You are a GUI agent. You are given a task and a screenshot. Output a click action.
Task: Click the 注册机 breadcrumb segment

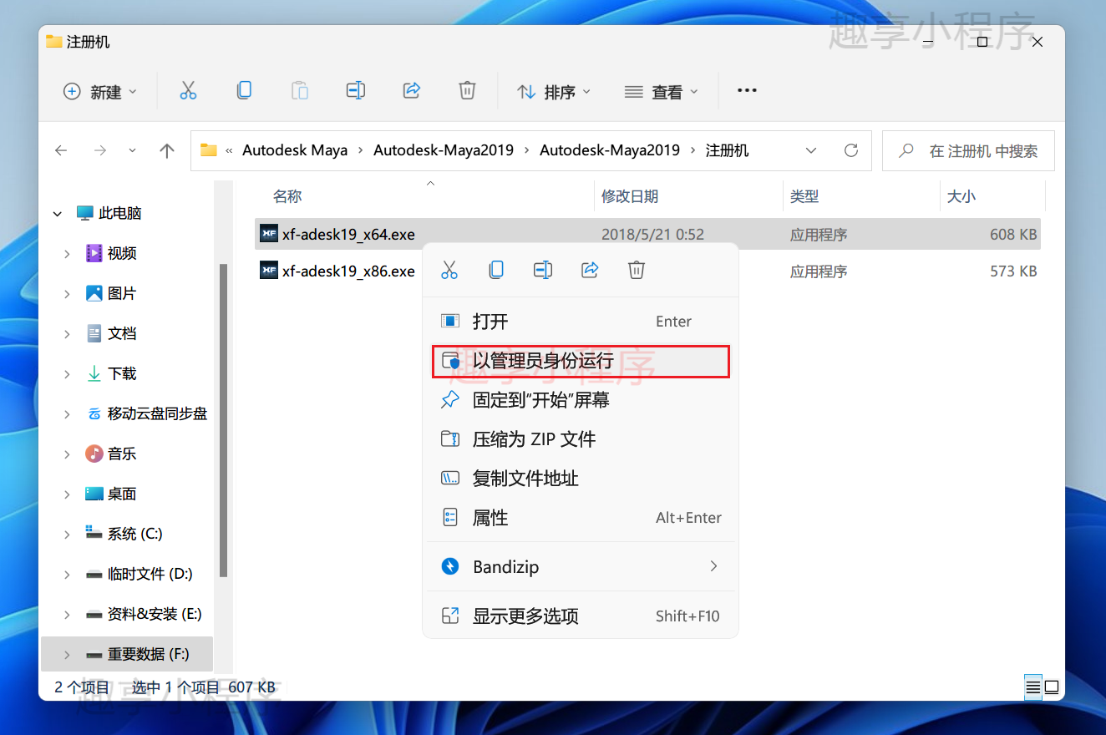coord(728,150)
